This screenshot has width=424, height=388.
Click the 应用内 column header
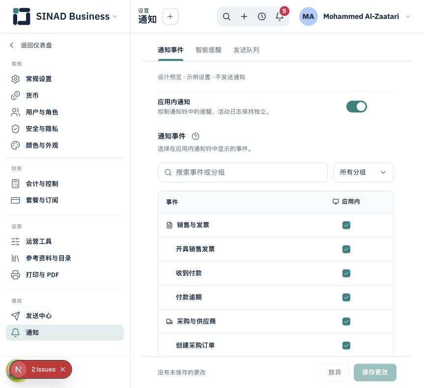tap(346, 202)
